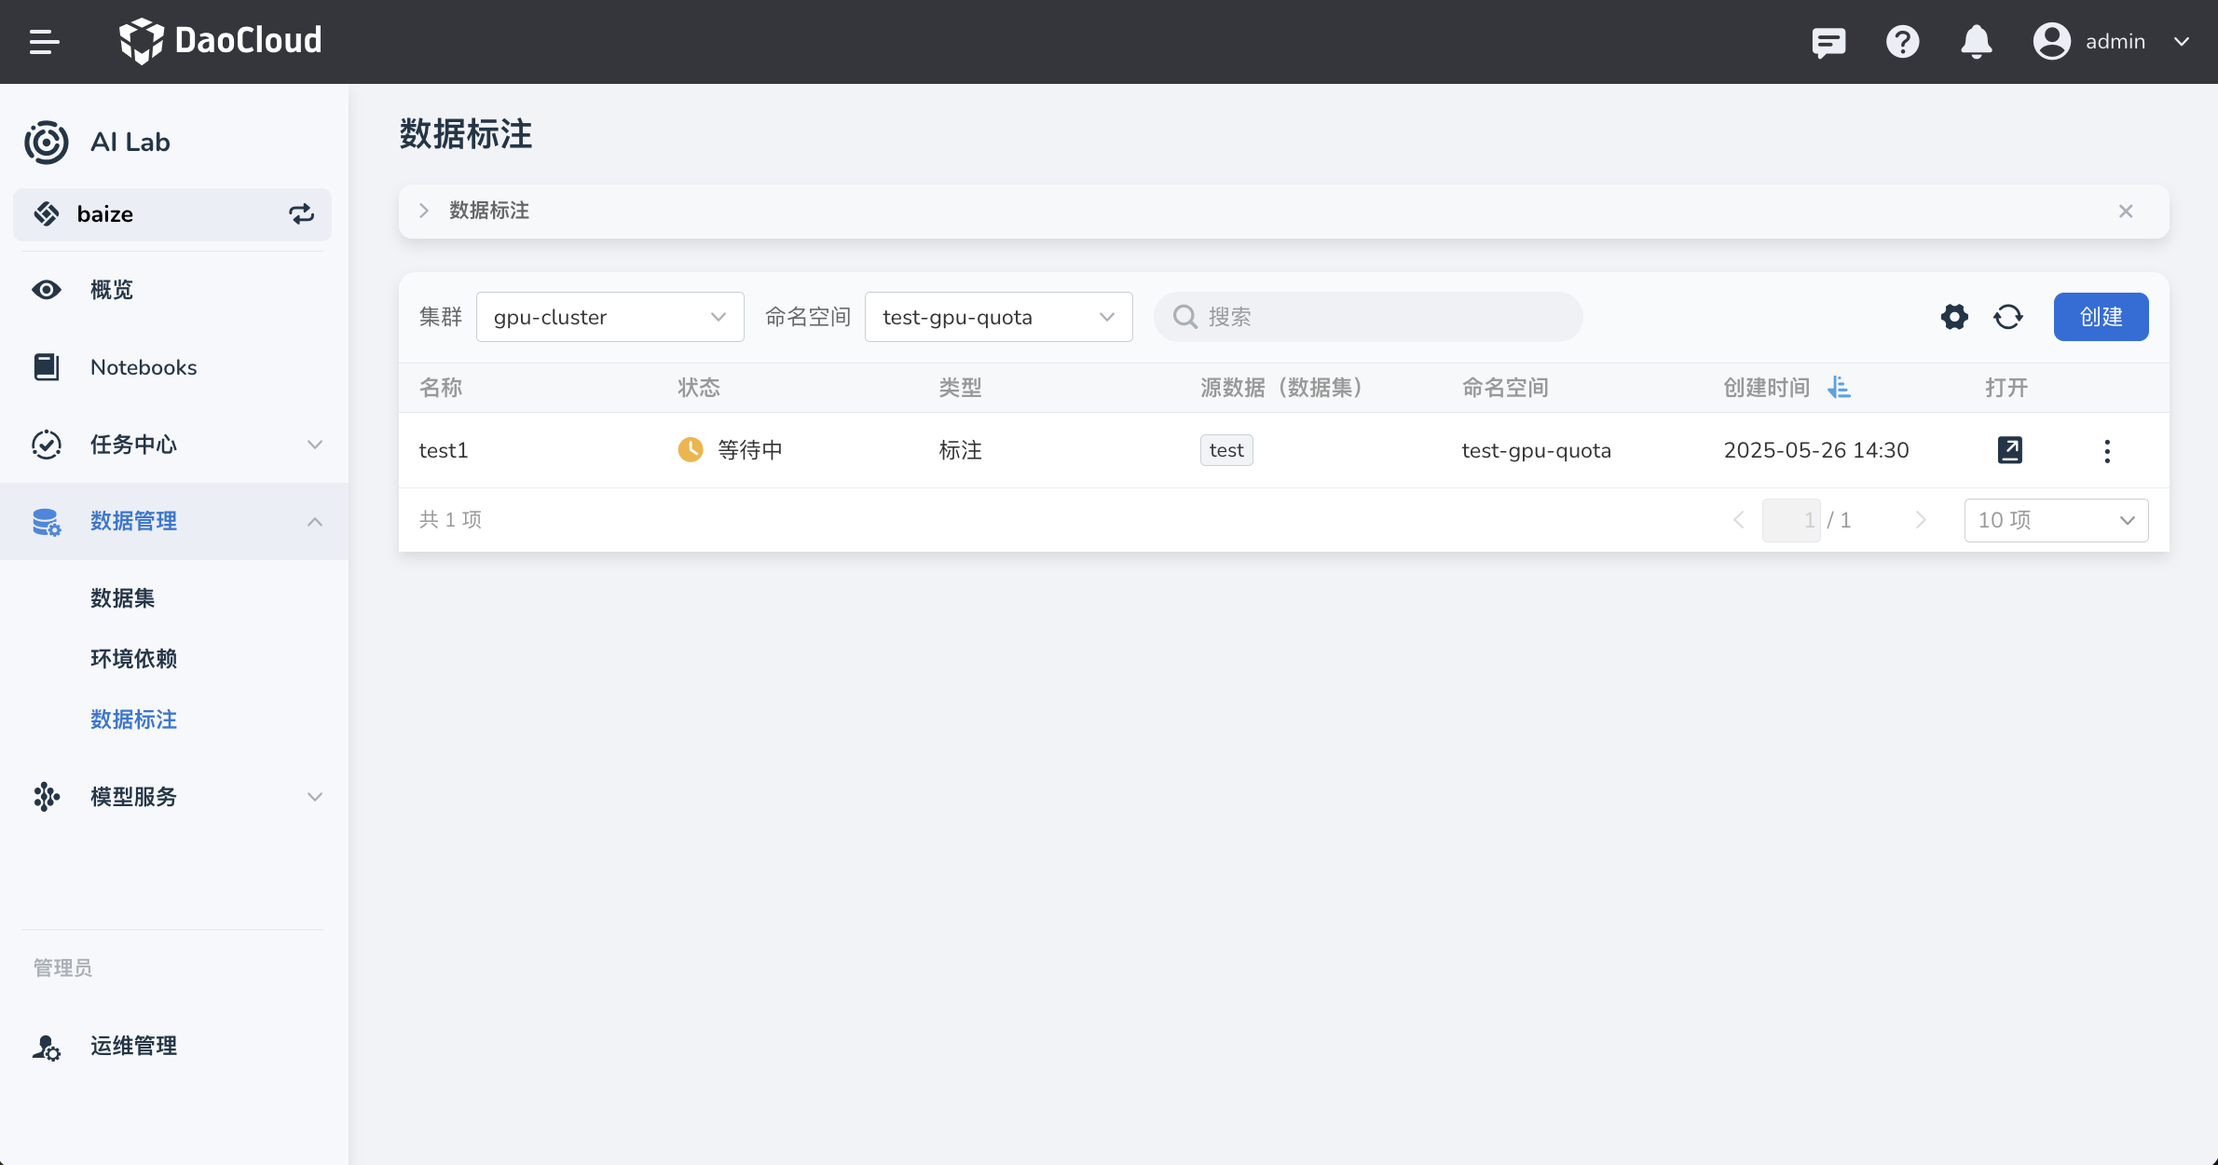
Task: Click the blue 创建 button
Action: click(x=2101, y=317)
